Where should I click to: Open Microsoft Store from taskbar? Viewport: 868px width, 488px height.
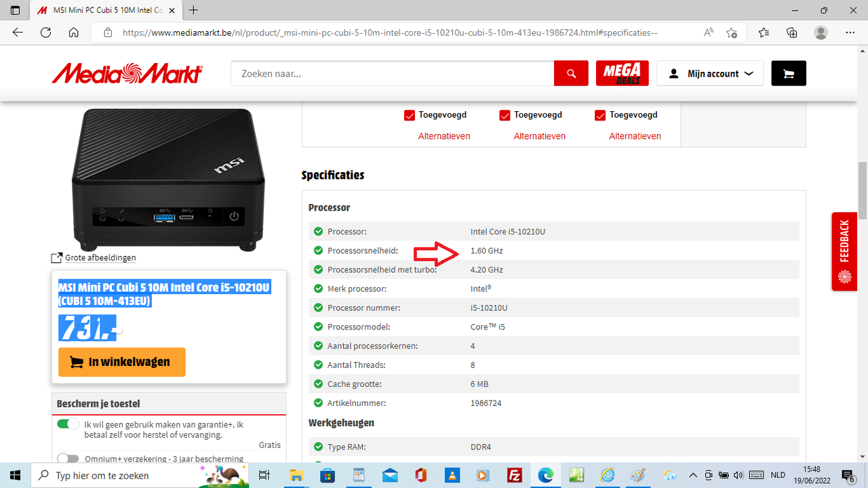(328, 475)
